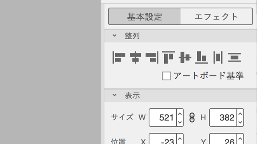257x144 pixels.
Task: Collapse the 表示 section
Action: click(114, 95)
